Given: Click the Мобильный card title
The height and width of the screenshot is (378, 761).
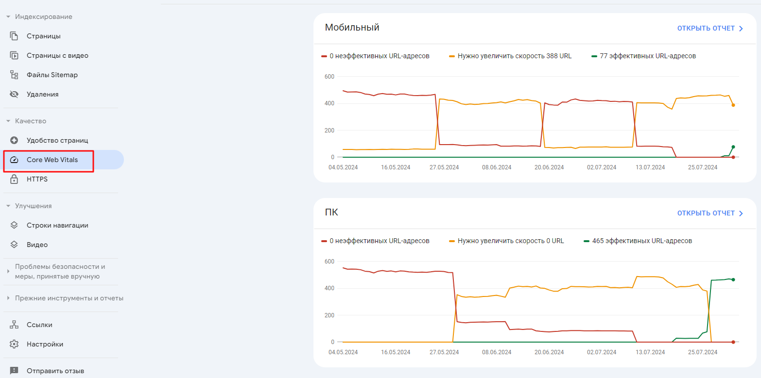Looking at the screenshot, I should point(352,28).
